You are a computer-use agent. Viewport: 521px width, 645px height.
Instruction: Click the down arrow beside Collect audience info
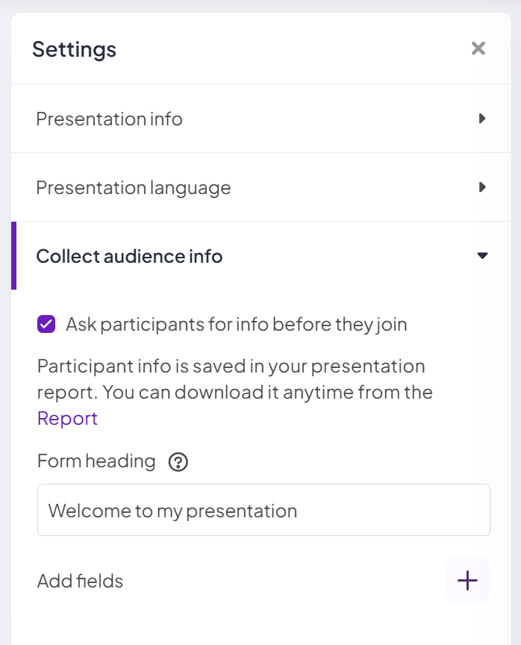click(x=482, y=256)
